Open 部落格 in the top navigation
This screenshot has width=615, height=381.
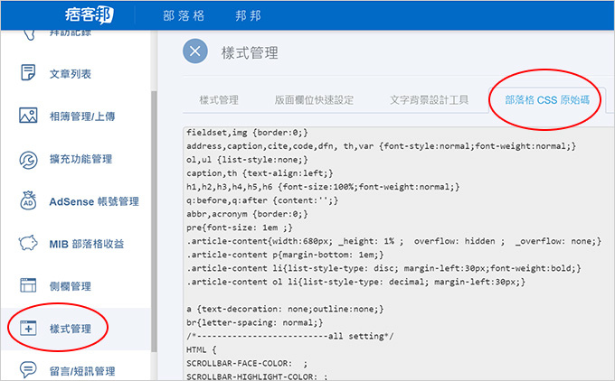pos(184,15)
